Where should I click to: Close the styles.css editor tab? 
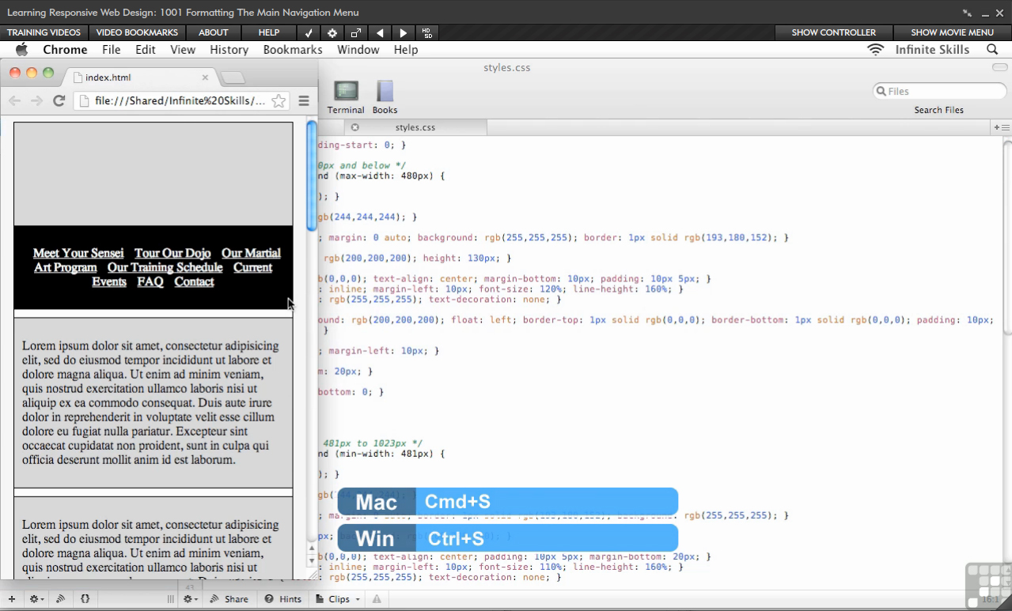pos(354,126)
